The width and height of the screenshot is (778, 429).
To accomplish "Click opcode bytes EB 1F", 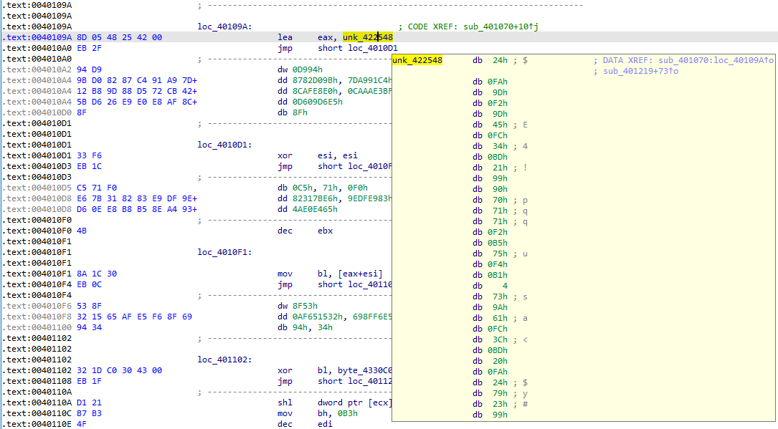I will pos(90,382).
